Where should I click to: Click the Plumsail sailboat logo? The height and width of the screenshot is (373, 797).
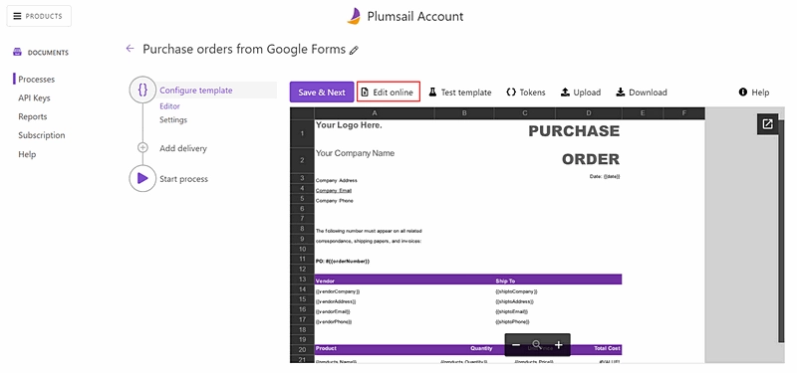coord(354,16)
